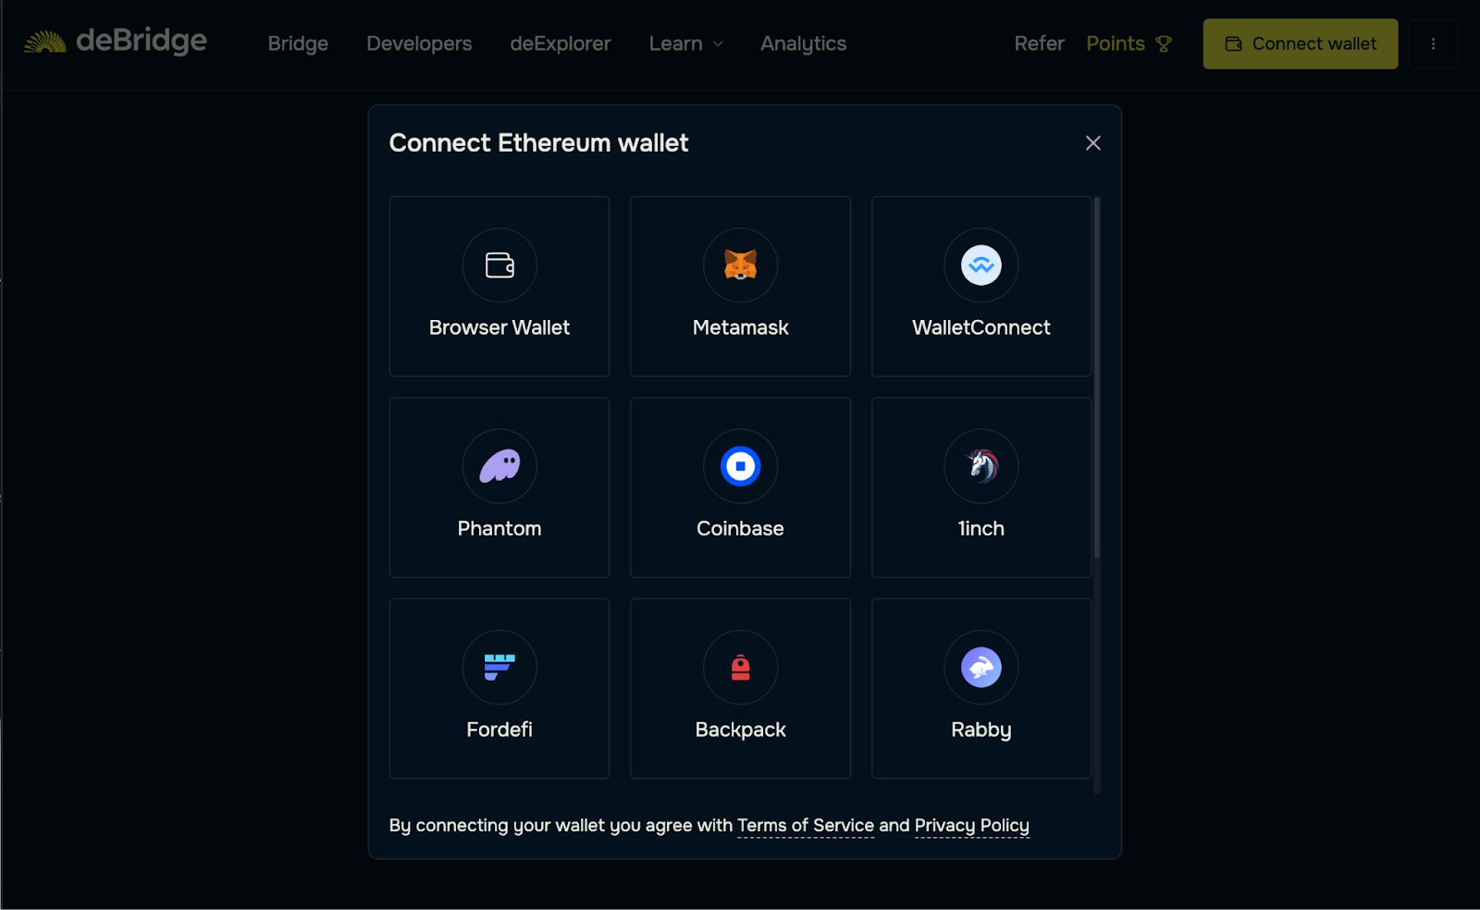Open the deExplorer page
This screenshot has height=910, width=1480.
pos(560,43)
